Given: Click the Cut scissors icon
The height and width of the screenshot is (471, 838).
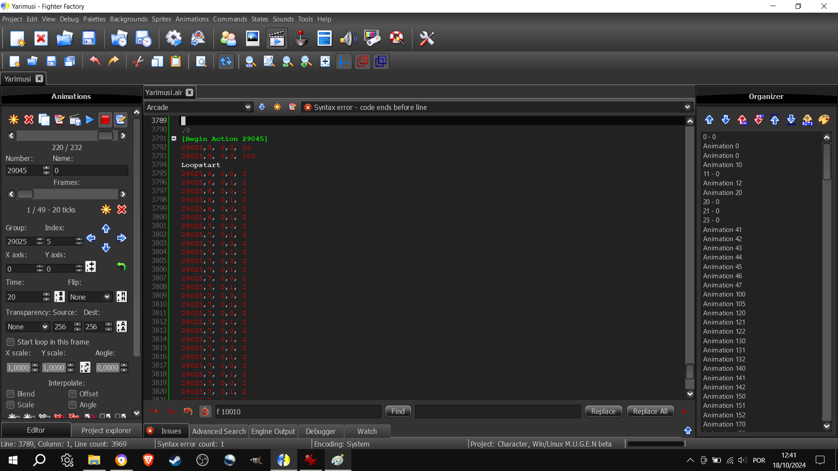Looking at the screenshot, I should click(x=138, y=61).
